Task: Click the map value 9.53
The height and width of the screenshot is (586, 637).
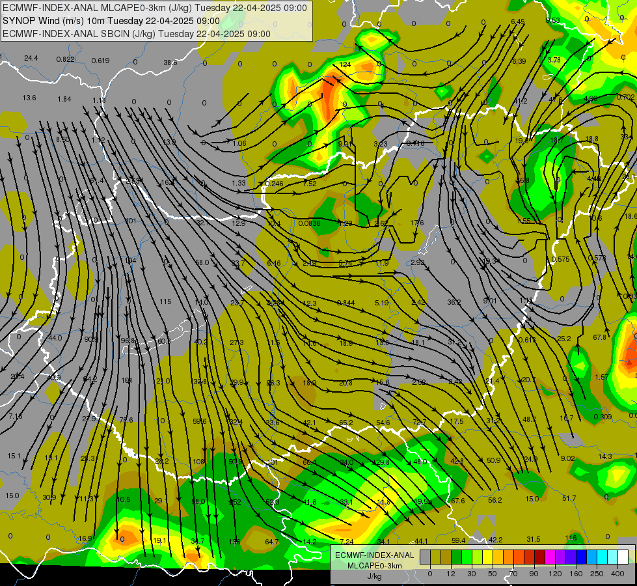Action: pyautogui.click(x=553, y=20)
